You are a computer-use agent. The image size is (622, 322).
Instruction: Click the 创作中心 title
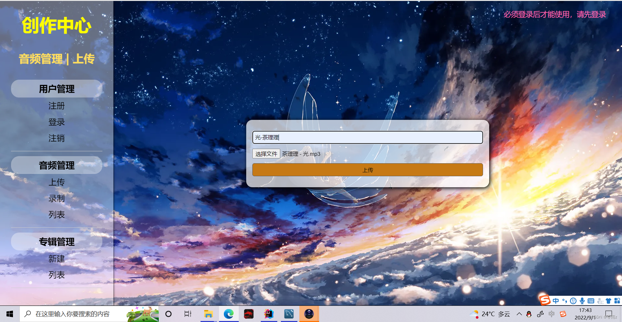tap(57, 26)
